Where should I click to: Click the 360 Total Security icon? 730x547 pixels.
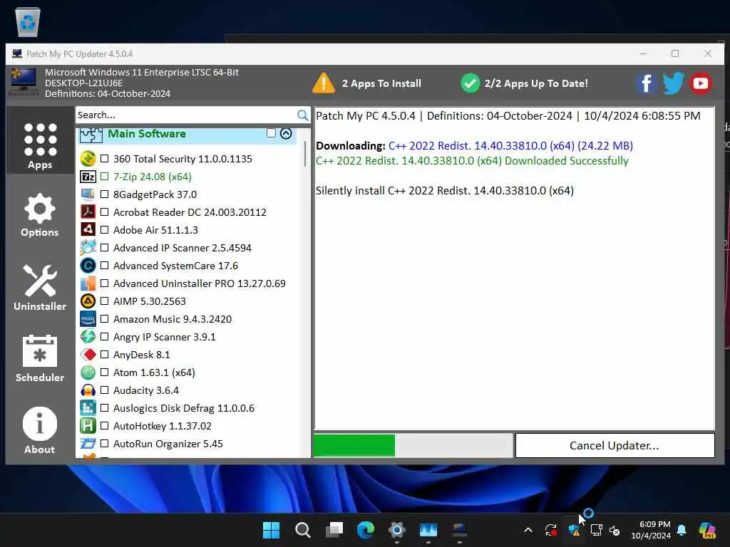point(88,159)
